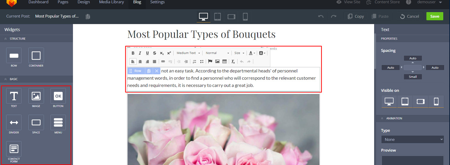Insert a link using the chain icon
The image size is (450, 165).
tap(163, 62)
